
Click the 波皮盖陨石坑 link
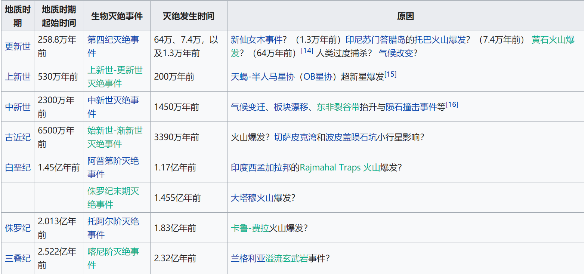(351, 138)
